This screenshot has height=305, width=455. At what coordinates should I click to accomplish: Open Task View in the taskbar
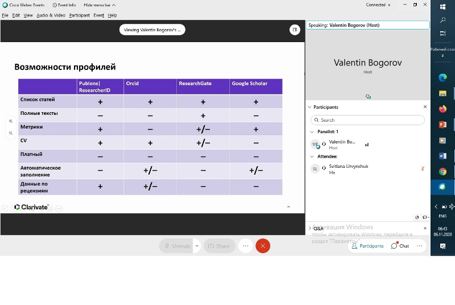click(x=442, y=34)
